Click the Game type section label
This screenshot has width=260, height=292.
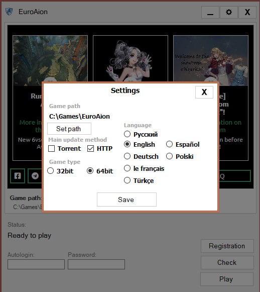tap(65, 162)
